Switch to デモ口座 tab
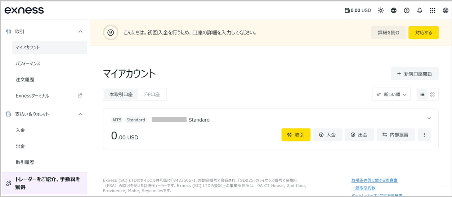The width and height of the screenshot is (452, 197). 151,94
